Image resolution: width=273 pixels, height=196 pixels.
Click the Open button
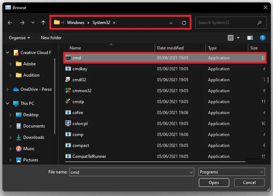(x=214, y=183)
